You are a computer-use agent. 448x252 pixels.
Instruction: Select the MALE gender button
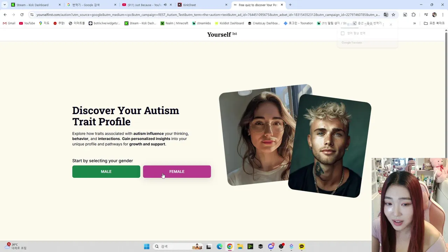(106, 171)
